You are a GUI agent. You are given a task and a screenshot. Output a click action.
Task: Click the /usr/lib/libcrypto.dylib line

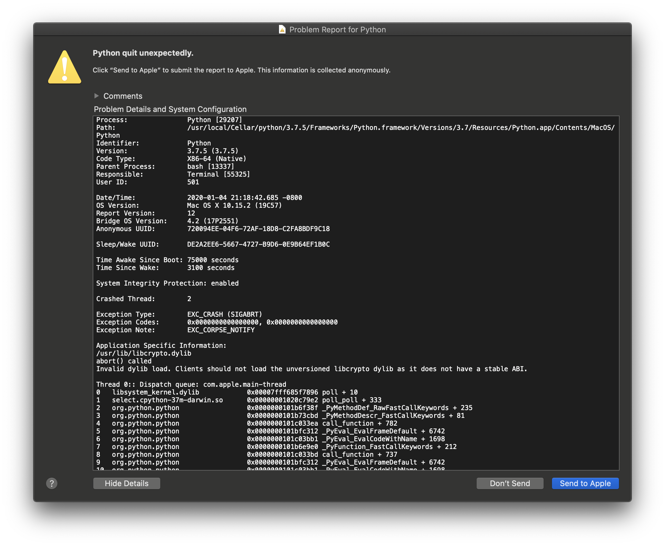[144, 354]
